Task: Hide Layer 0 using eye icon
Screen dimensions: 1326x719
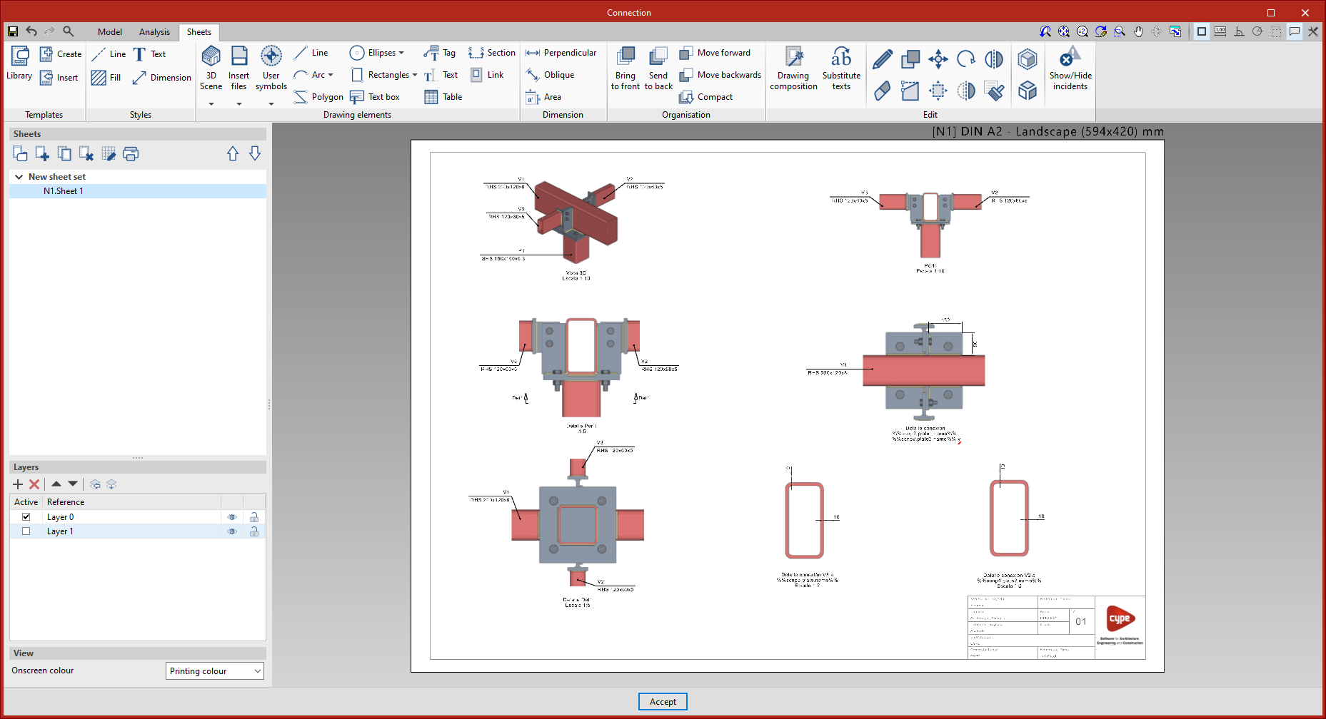Action: 232,517
